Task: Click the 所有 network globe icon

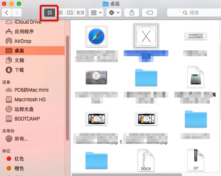Action: 9,139
